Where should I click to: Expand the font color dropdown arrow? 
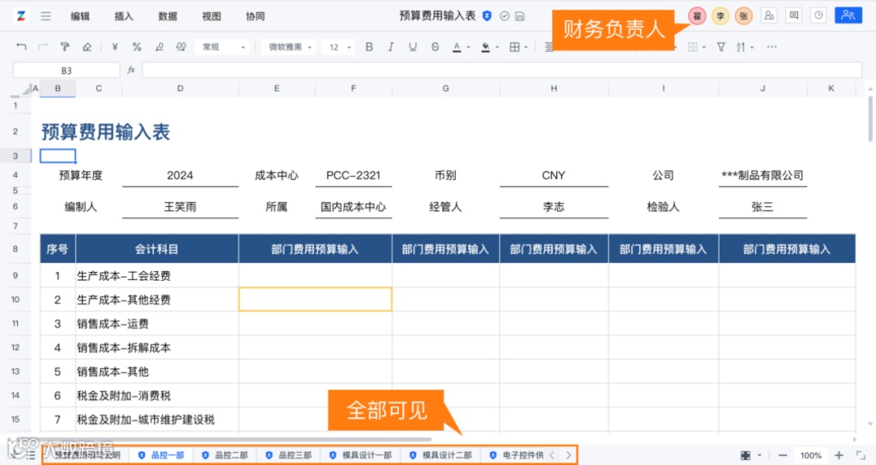[468, 48]
